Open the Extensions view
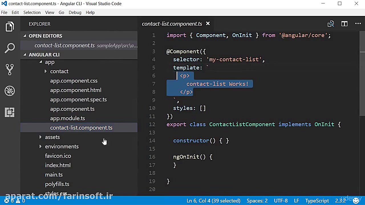365x205 pixels. tap(10, 112)
